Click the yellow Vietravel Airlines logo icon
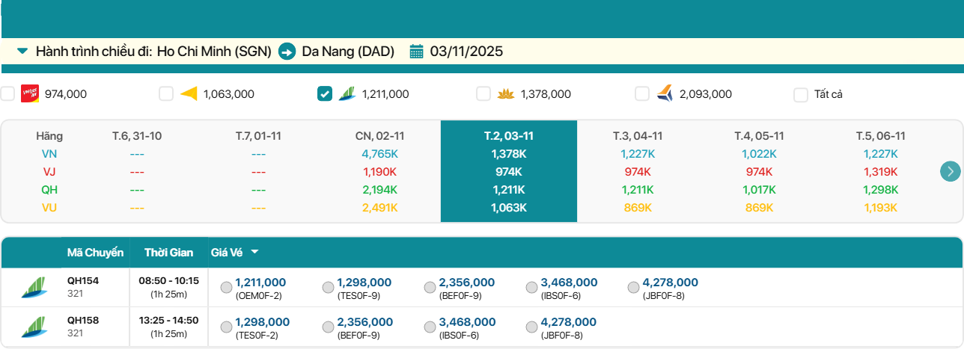964x361 pixels. tap(189, 93)
